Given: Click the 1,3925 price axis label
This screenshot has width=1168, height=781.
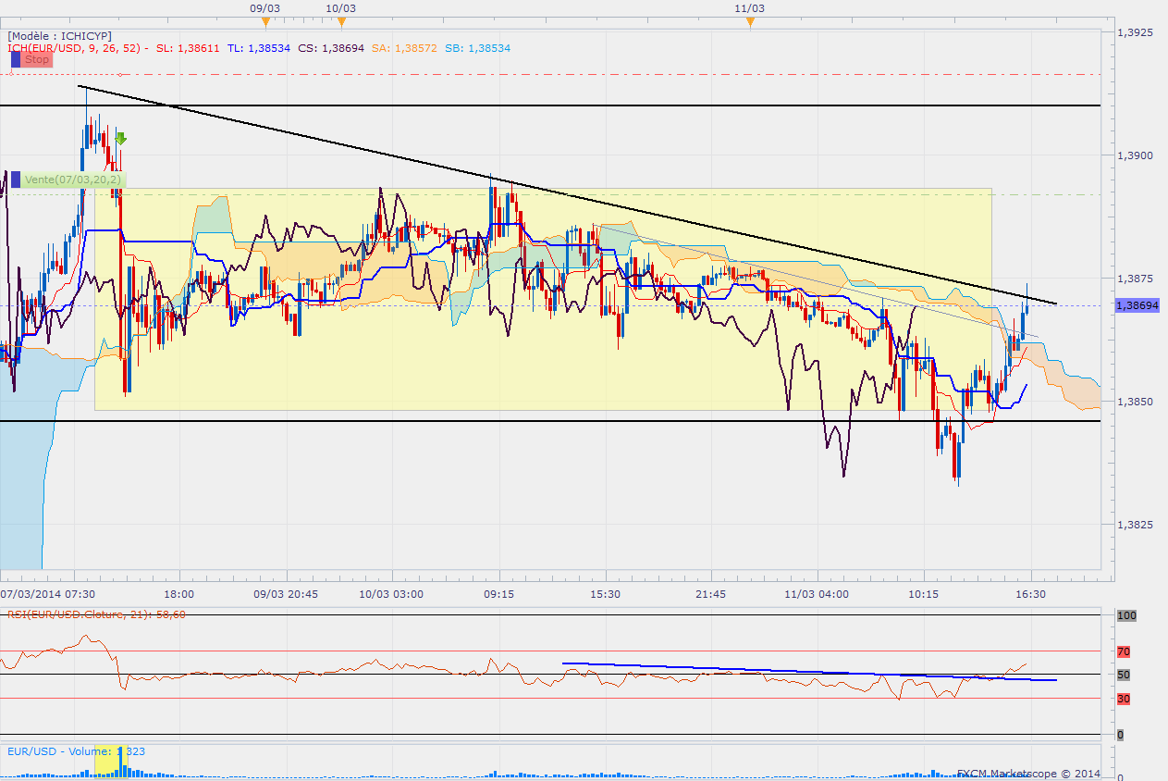Looking at the screenshot, I should [x=1136, y=32].
